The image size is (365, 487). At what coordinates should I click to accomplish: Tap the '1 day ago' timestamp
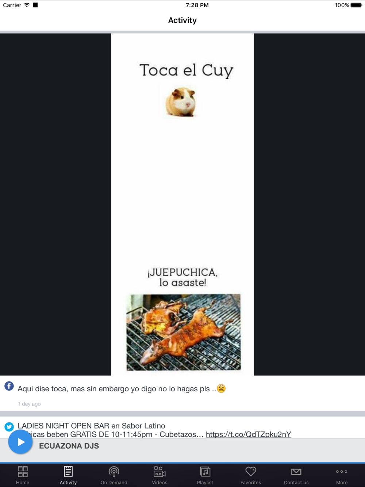pyautogui.click(x=29, y=404)
